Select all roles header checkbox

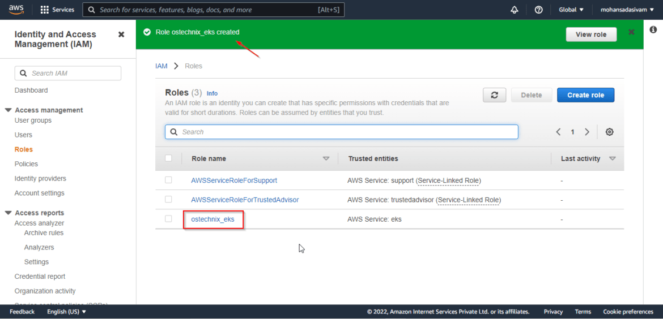click(169, 158)
